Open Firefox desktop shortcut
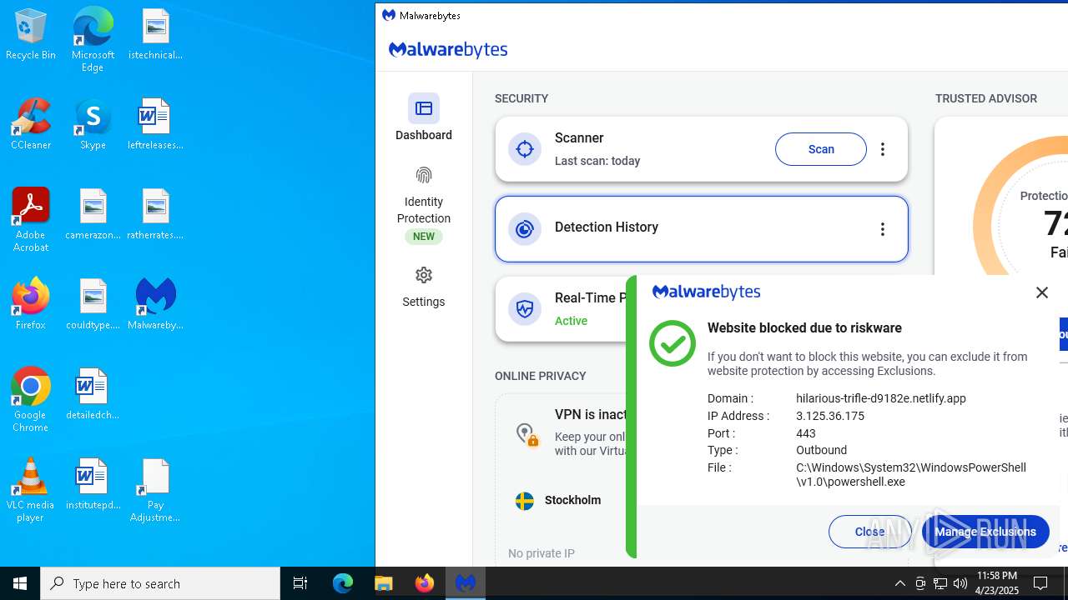The width and height of the screenshot is (1068, 600). (x=31, y=305)
